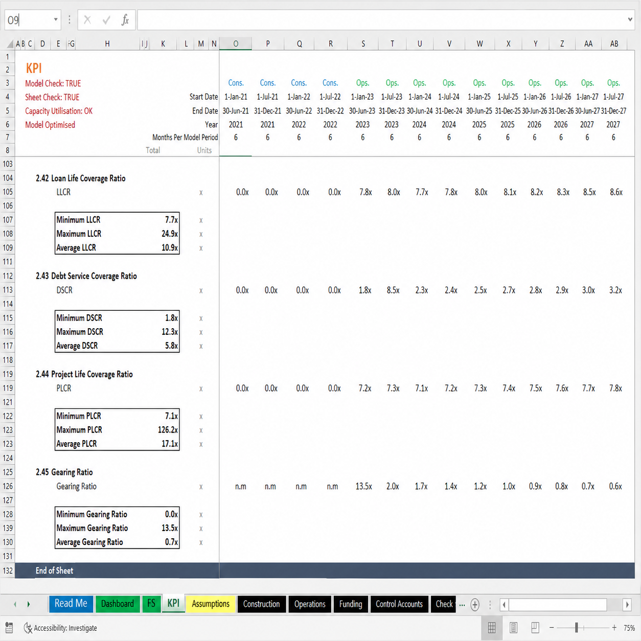This screenshot has height=641, width=641.
Task: Show more sheet tabs ellipsis
Action: click(462, 605)
